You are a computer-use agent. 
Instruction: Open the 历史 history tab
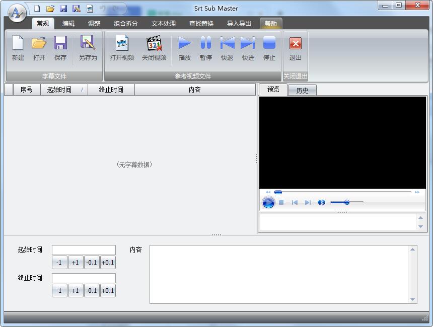[x=302, y=91]
